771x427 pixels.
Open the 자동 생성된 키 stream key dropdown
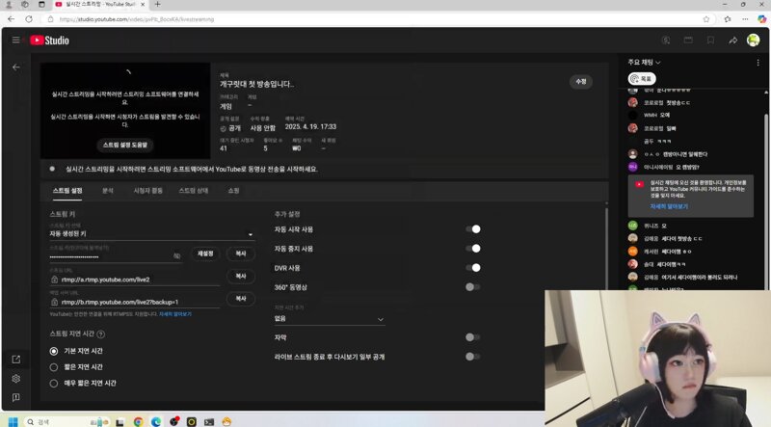click(151, 233)
